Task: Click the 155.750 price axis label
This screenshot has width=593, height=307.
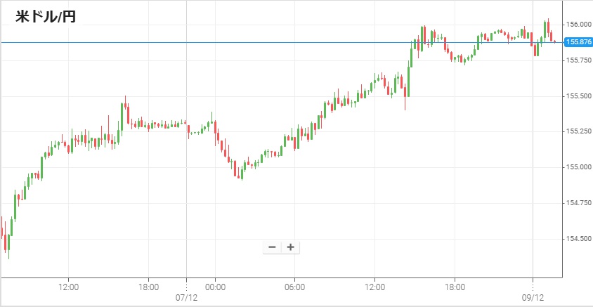Action: (578, 60)
